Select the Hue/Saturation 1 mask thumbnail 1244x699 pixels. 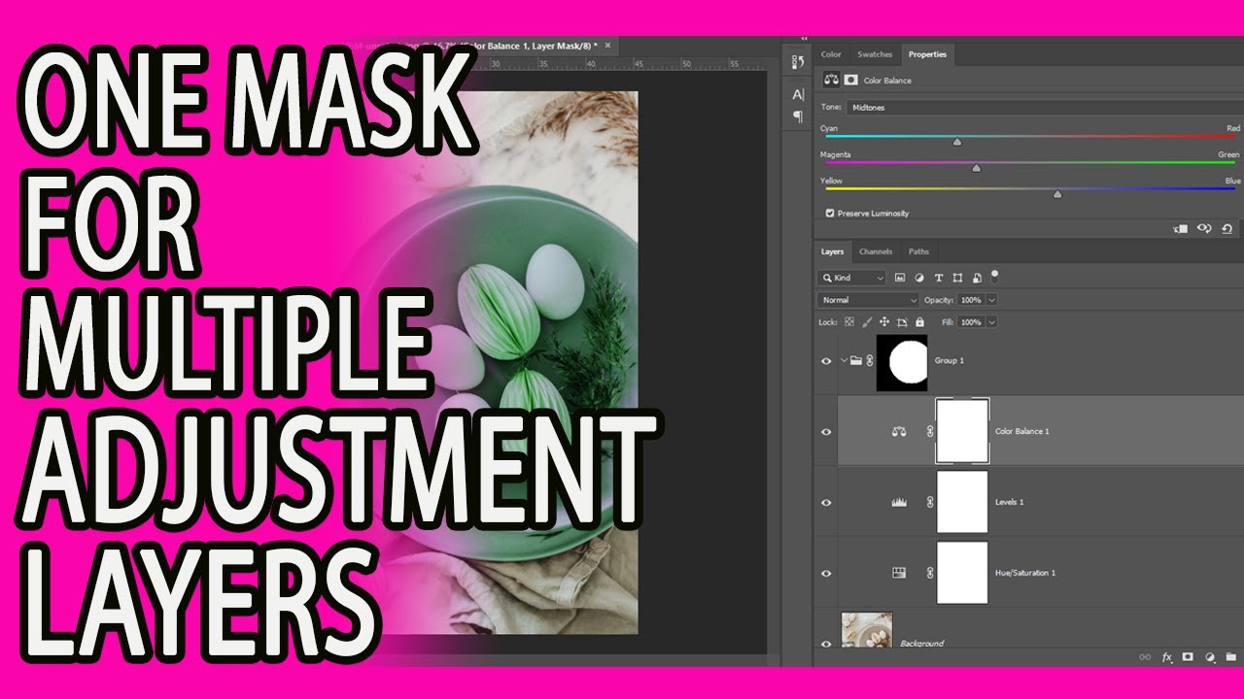(962, 573)
